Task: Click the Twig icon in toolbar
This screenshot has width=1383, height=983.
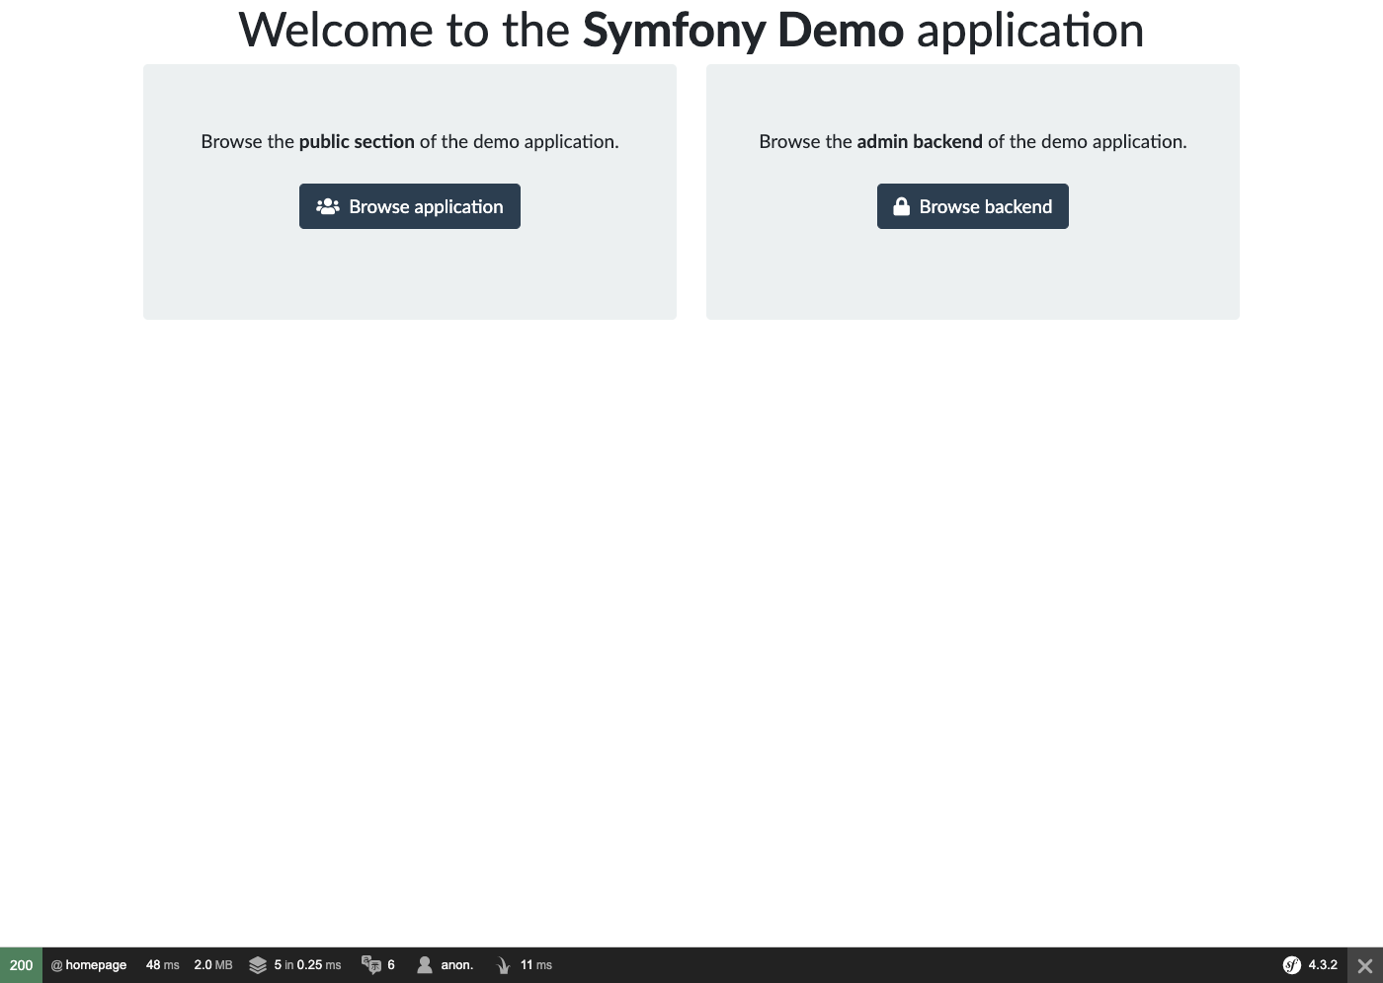Action: coord(503,965)
